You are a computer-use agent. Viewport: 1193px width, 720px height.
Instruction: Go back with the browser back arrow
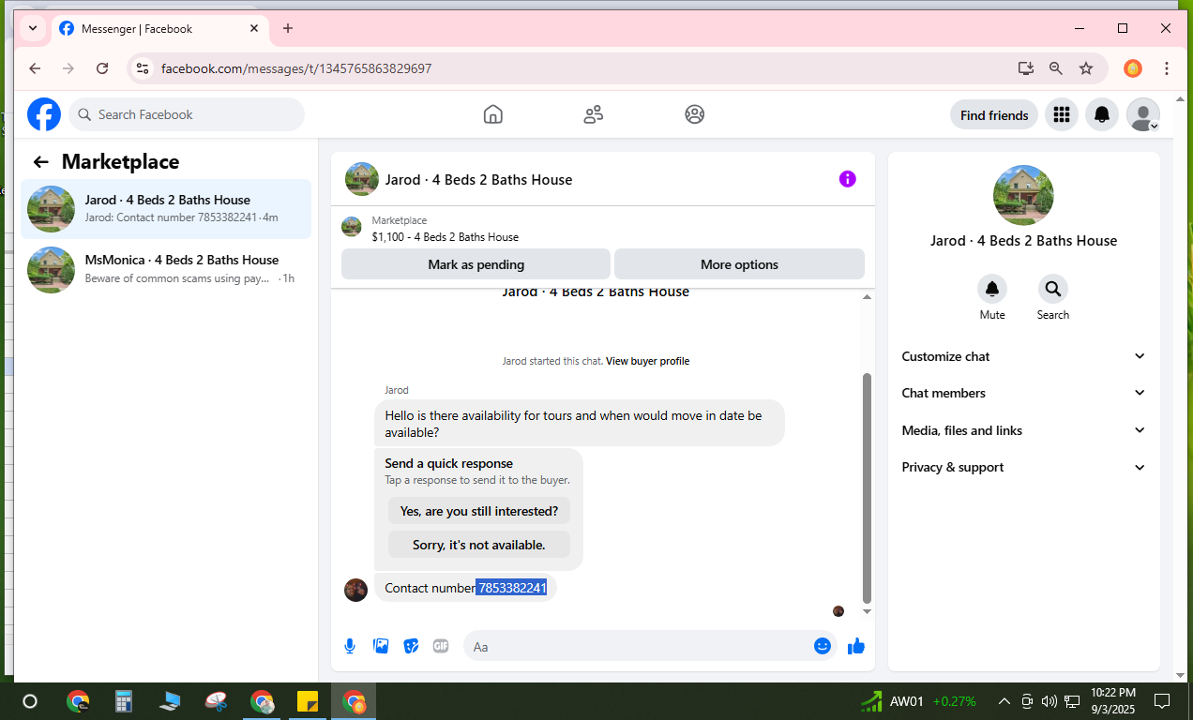click(35, 68)
